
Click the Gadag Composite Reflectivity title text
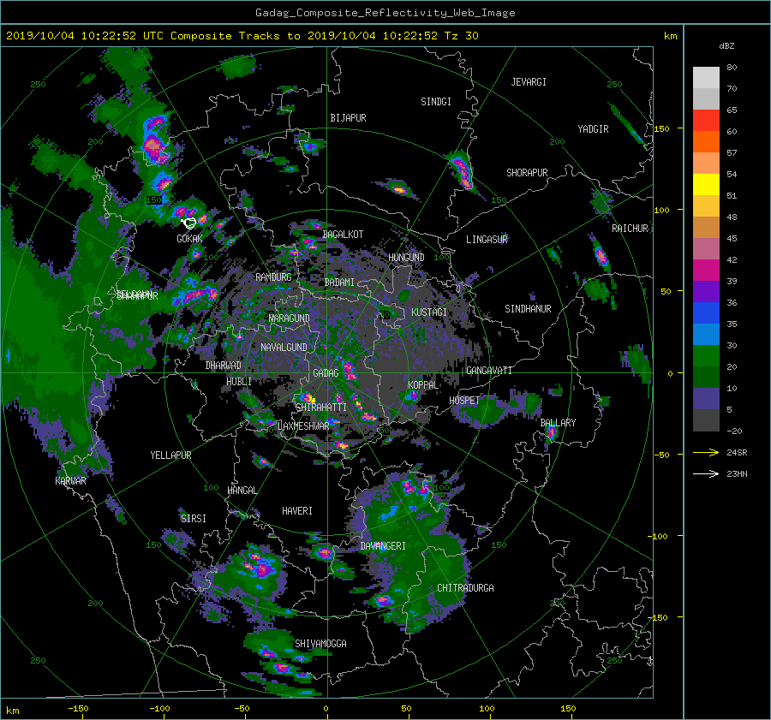coord(385,13)
